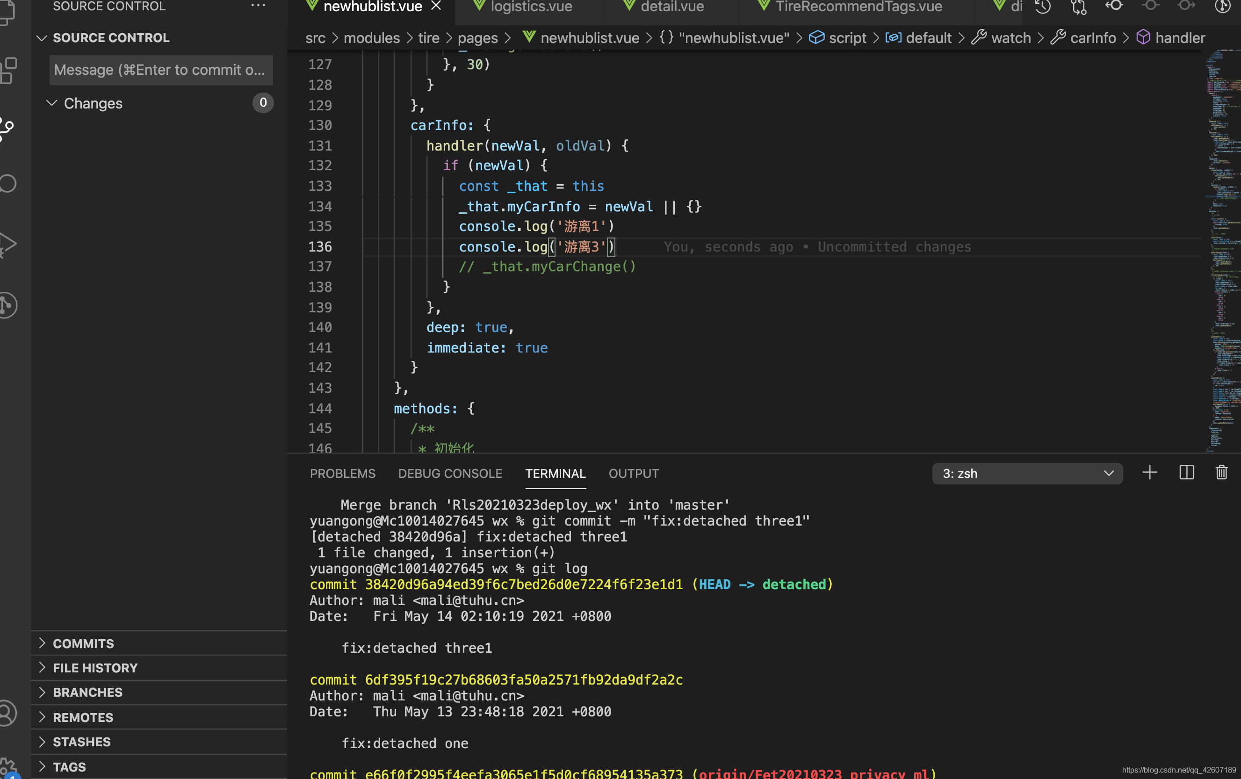Screen dimensions: 1241x779
Task: Click the commit message input field
Action: [161, 70]
